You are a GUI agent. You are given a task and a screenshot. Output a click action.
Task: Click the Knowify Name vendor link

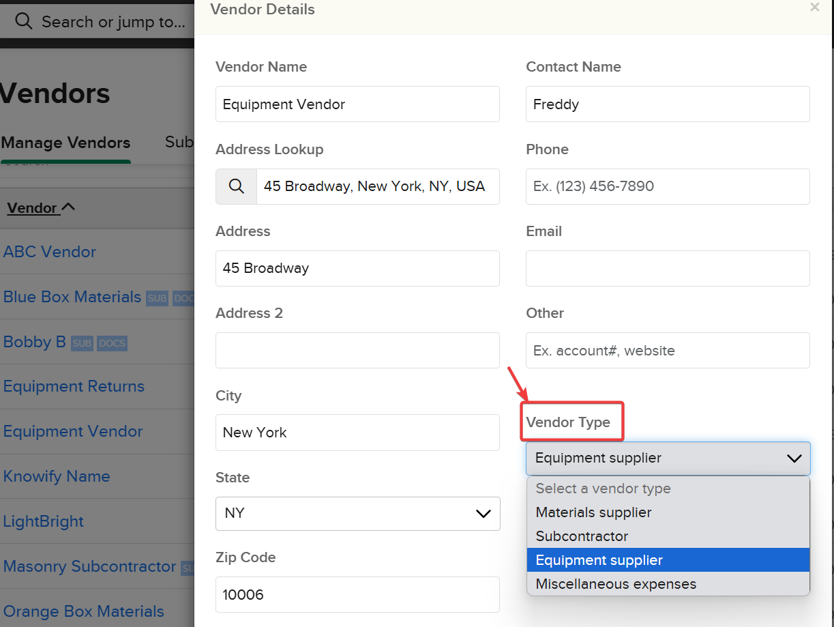click(x=57, y=476)
